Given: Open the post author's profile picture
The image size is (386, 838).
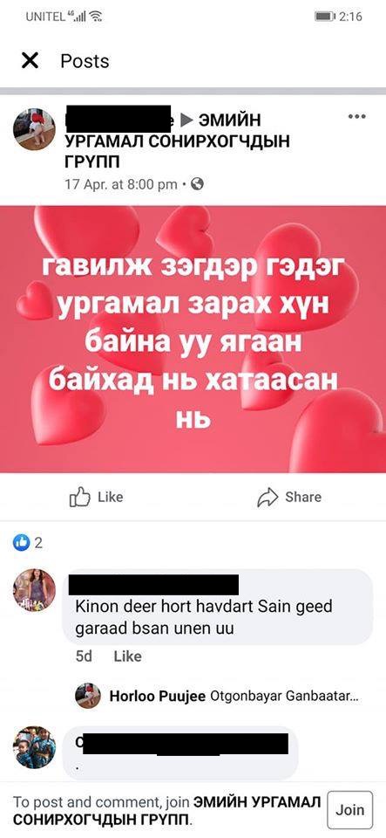Looking at the screenshot, I should click(34, 129).
